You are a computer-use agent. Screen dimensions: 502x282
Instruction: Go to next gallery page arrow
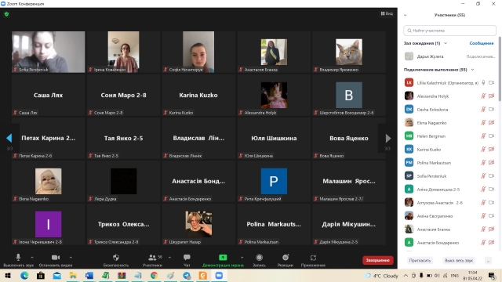click(388, 138)
